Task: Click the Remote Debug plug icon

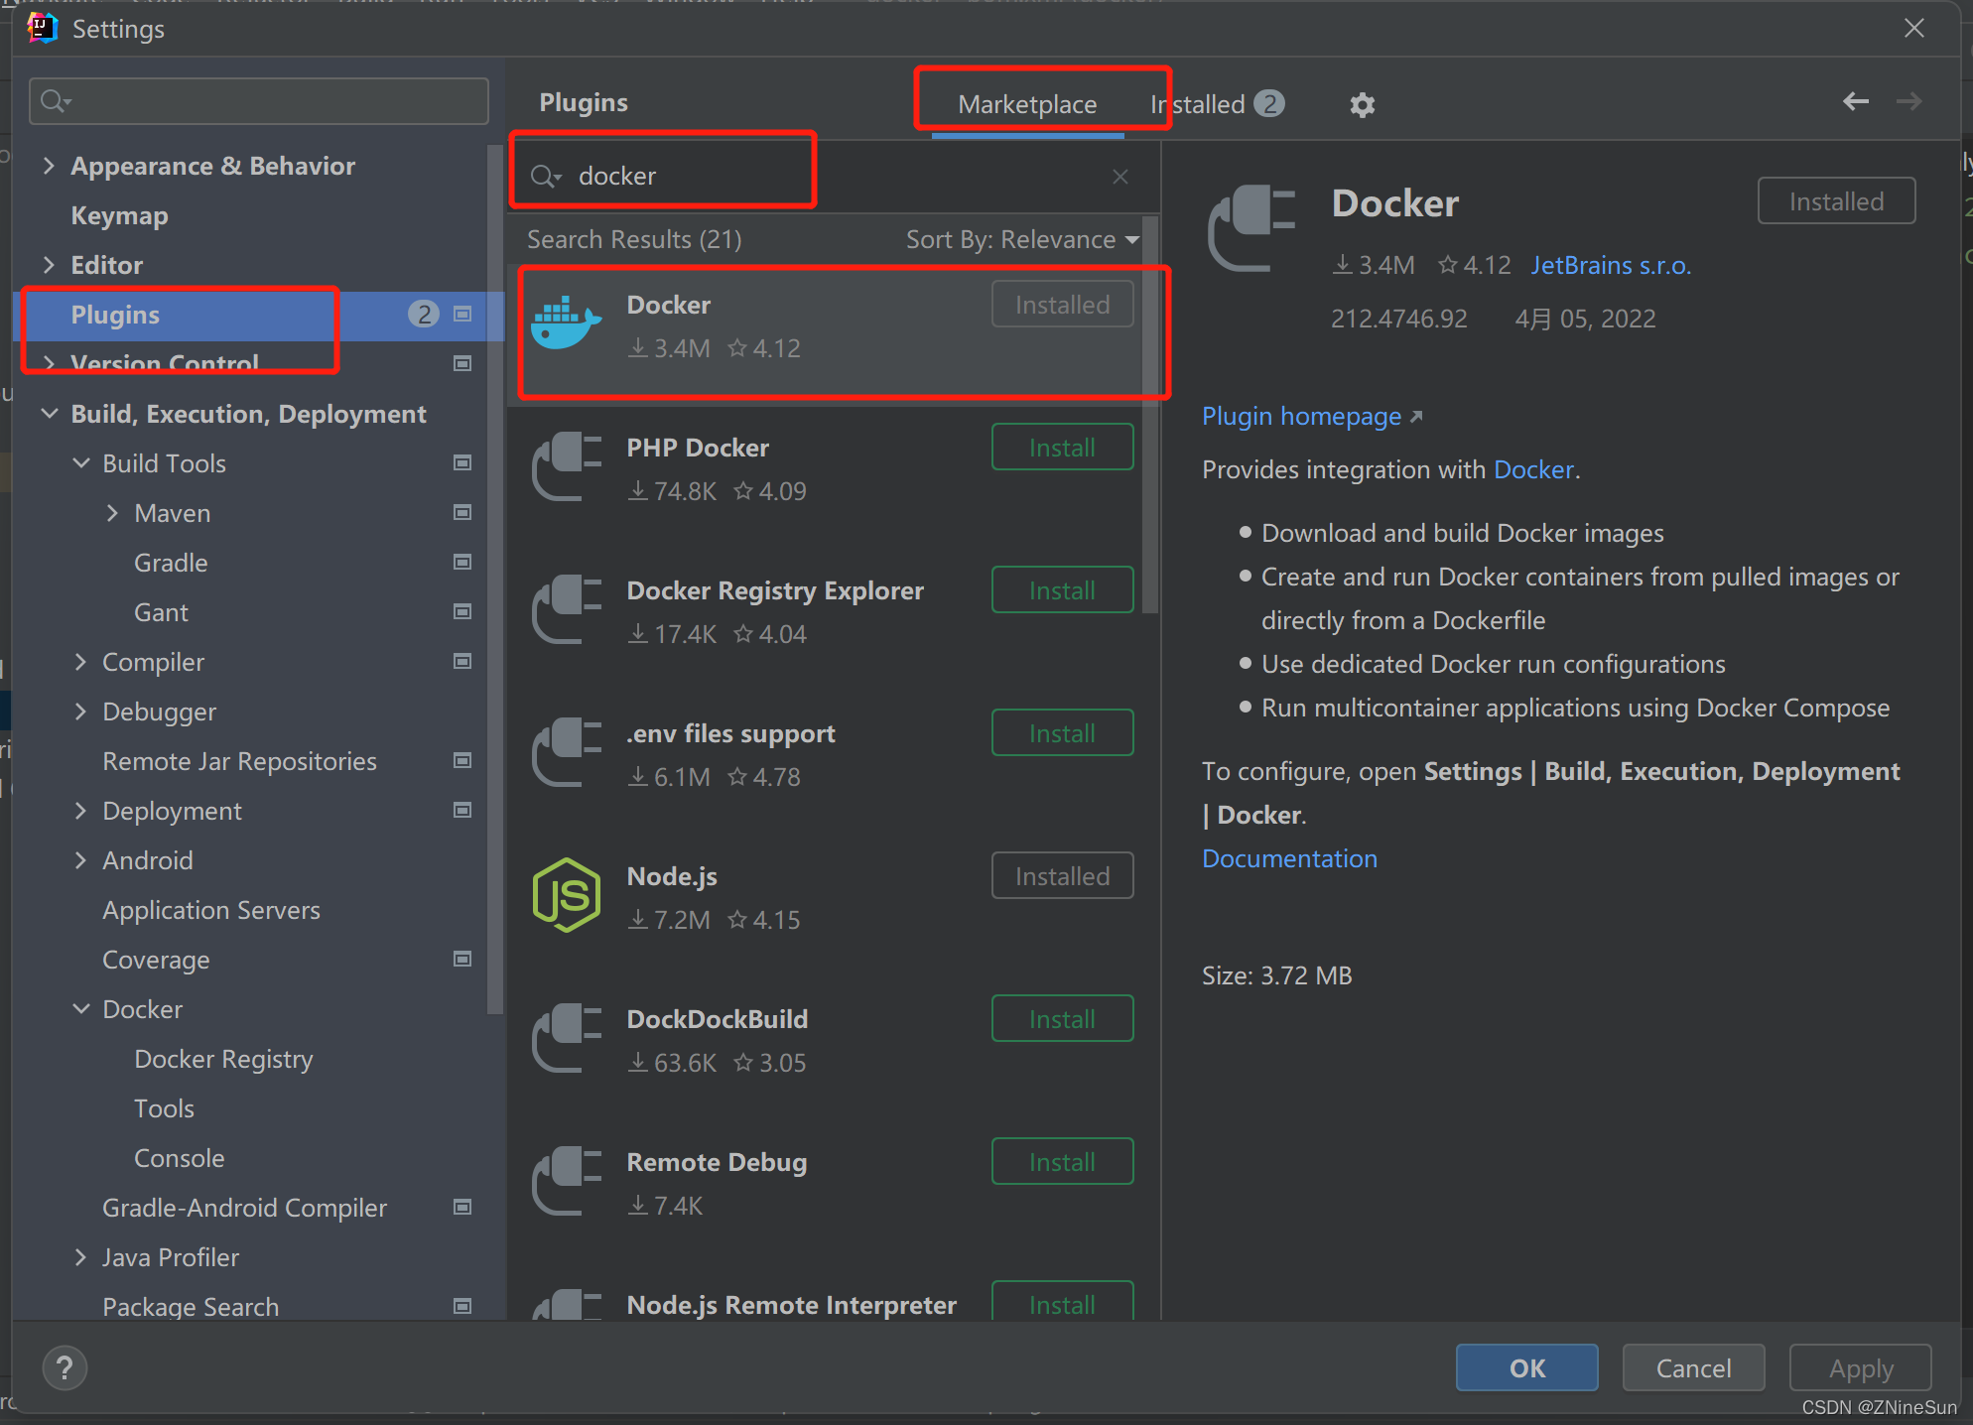Action: tap(567, 1182)
